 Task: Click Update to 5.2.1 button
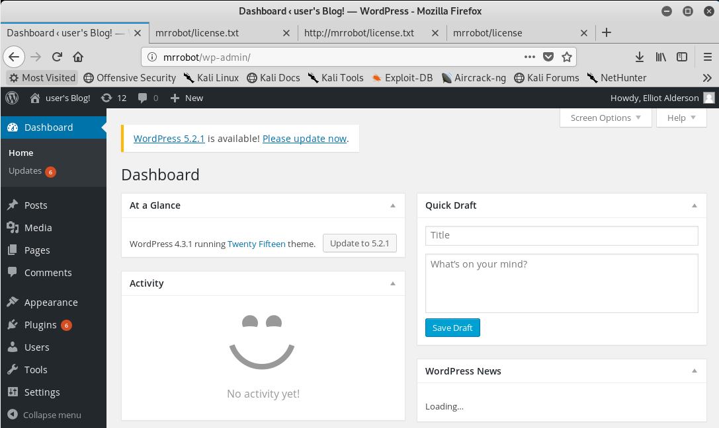pyautogui.click(x=360, y=243)
